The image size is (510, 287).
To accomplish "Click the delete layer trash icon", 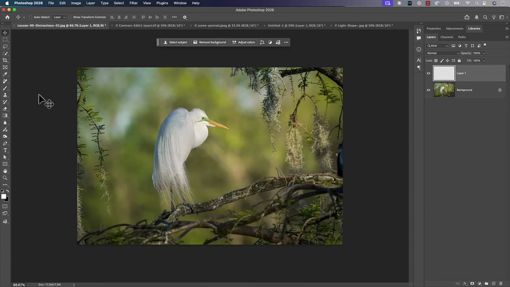I will point(501,283).
